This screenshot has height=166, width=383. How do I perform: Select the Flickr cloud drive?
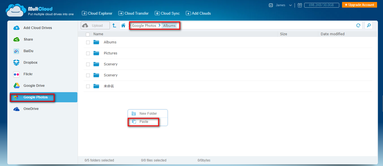tap(43, 74)
